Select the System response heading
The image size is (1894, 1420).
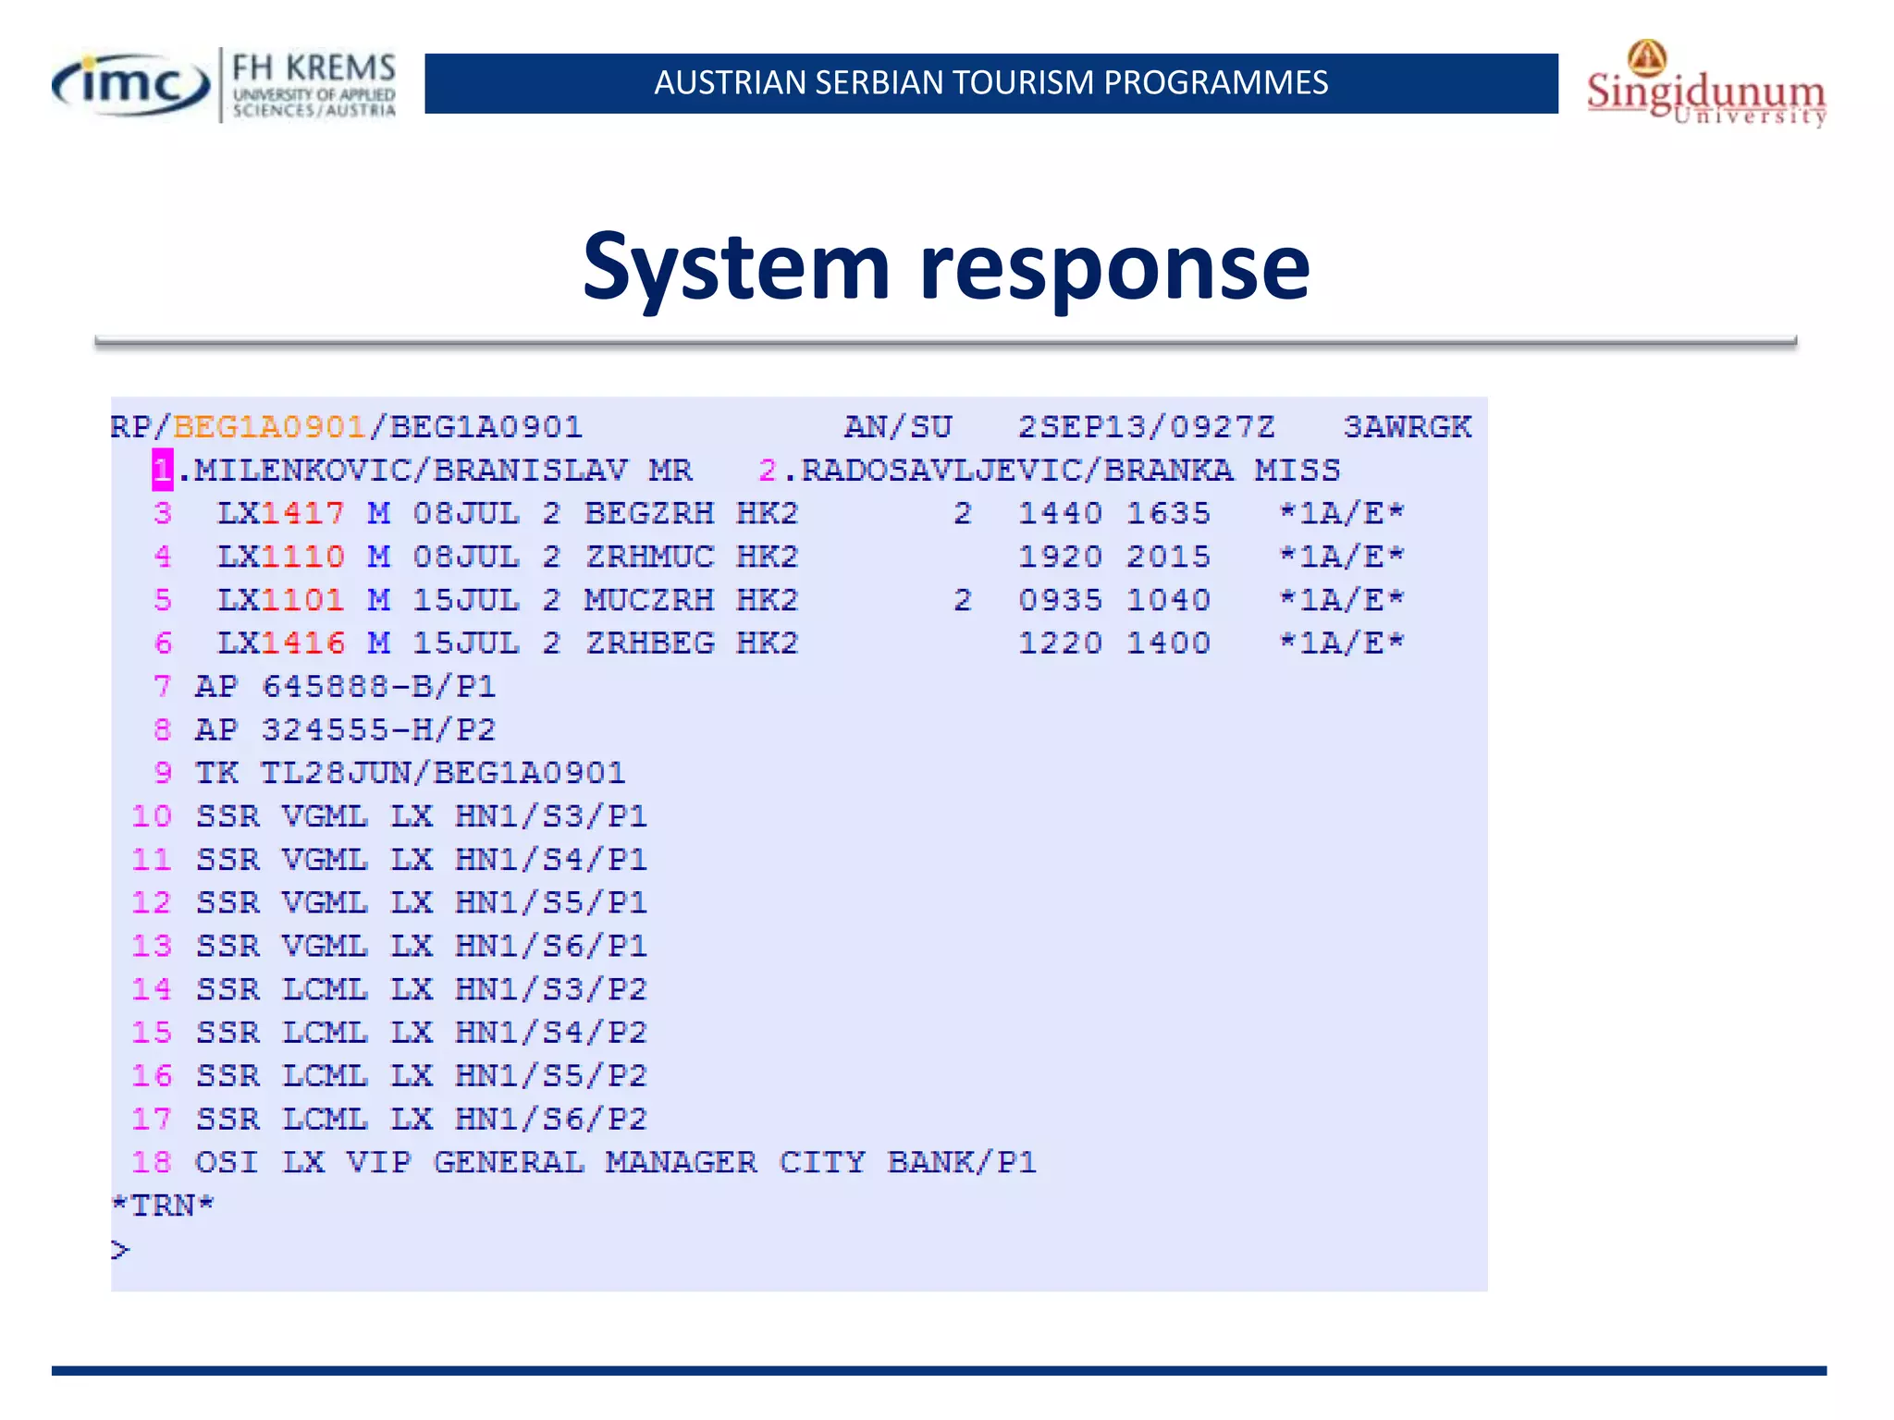946,266
